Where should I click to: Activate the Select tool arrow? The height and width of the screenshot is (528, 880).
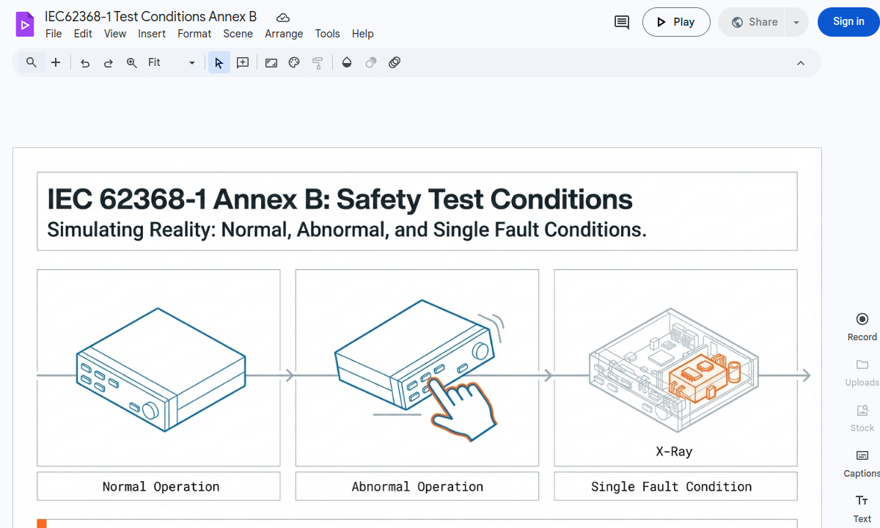point(219,62)
